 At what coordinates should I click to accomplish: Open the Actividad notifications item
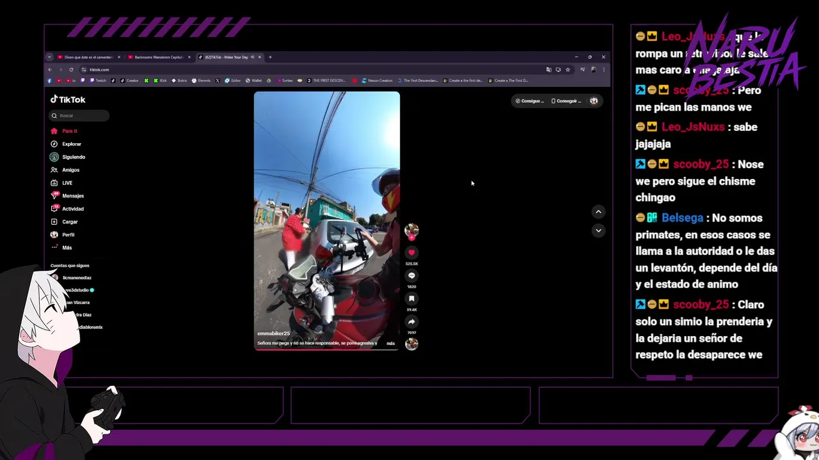pos(67,209)
